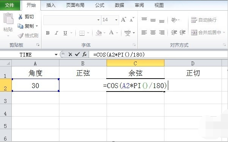Click the text orientation icon
This screenshot has height=142, width=228.
pyautogui.click(x=174, y=20)
